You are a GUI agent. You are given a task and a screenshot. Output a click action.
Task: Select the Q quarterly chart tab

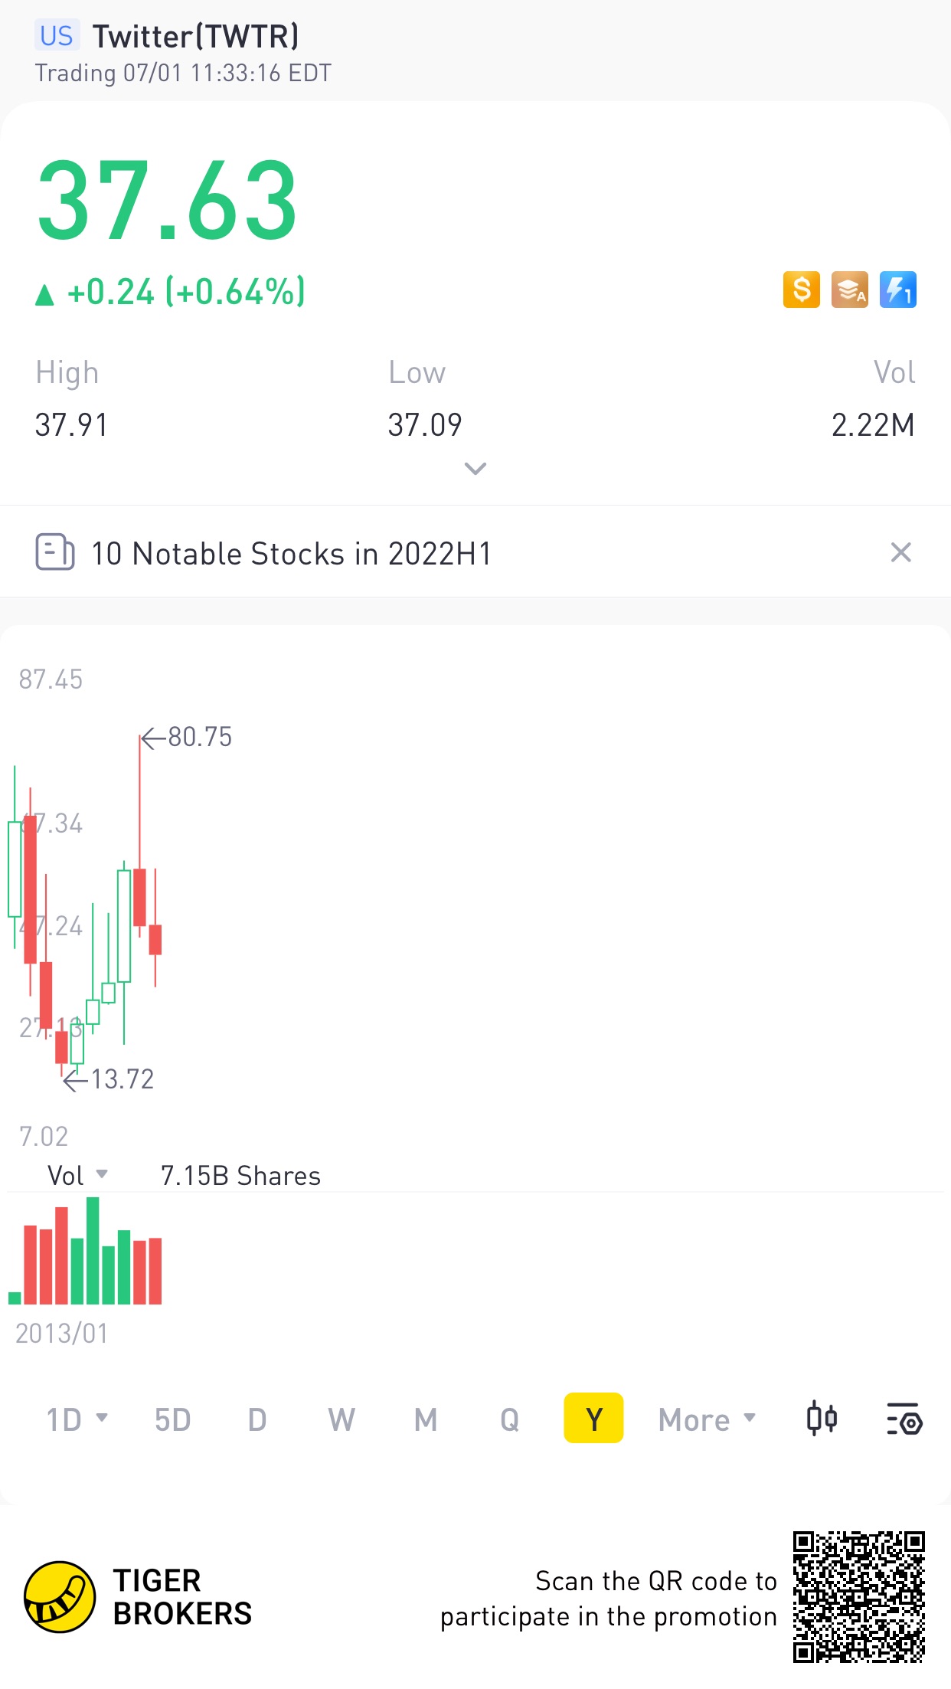(509, 1419)
